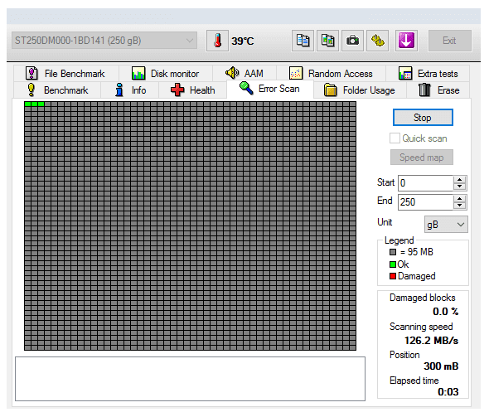
Task: Click the copy text to clipboard icon
Action: [x=303, y=41]
